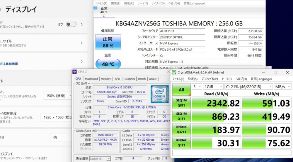Switch to the SPD tab in CPU-Z
The width and height of the screenshot is (293, 162).
tap(117, 79)
